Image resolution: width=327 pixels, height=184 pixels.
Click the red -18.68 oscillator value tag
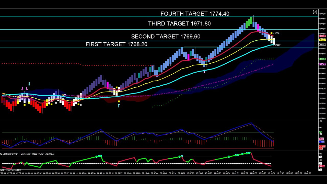[x=322, y=146]
